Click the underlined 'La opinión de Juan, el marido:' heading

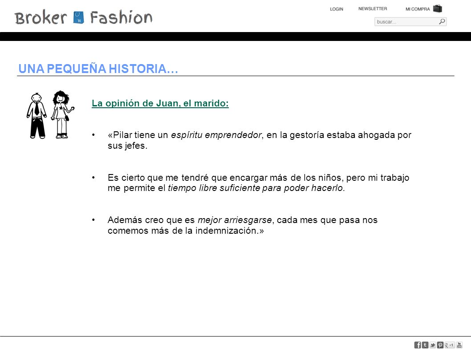160,103
